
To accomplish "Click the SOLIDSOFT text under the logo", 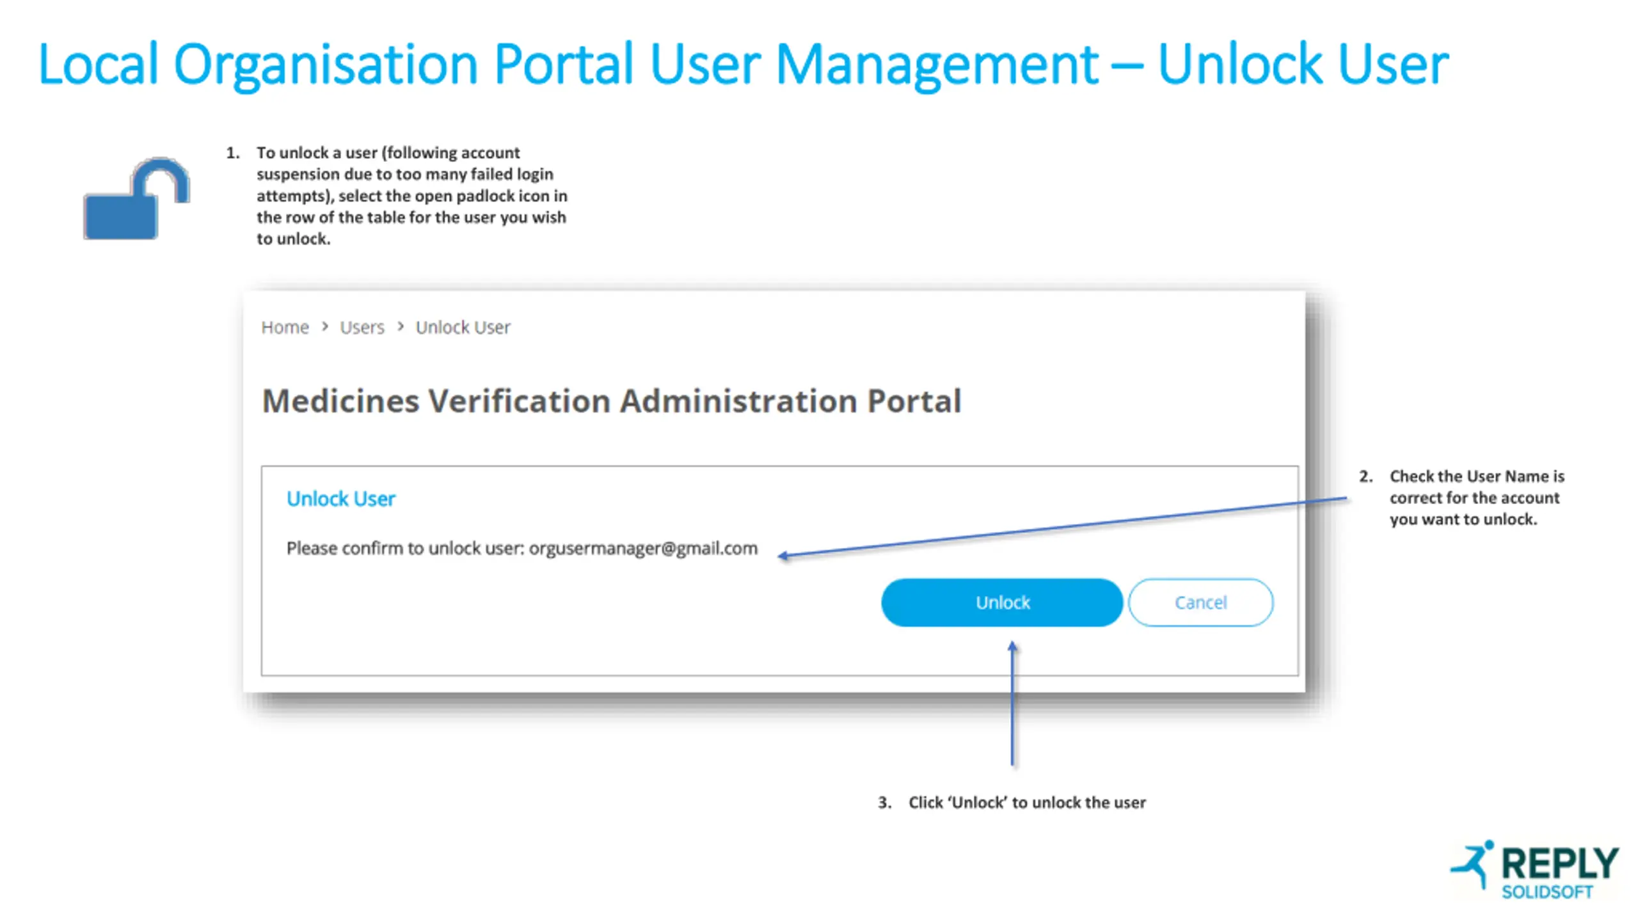I will (x=1547, y=892).
